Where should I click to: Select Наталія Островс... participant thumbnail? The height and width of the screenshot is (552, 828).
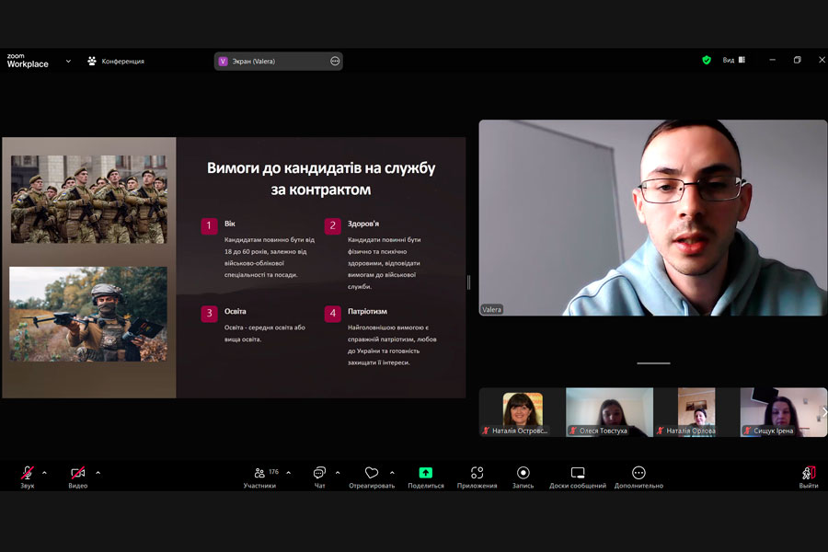coord(523,412)
